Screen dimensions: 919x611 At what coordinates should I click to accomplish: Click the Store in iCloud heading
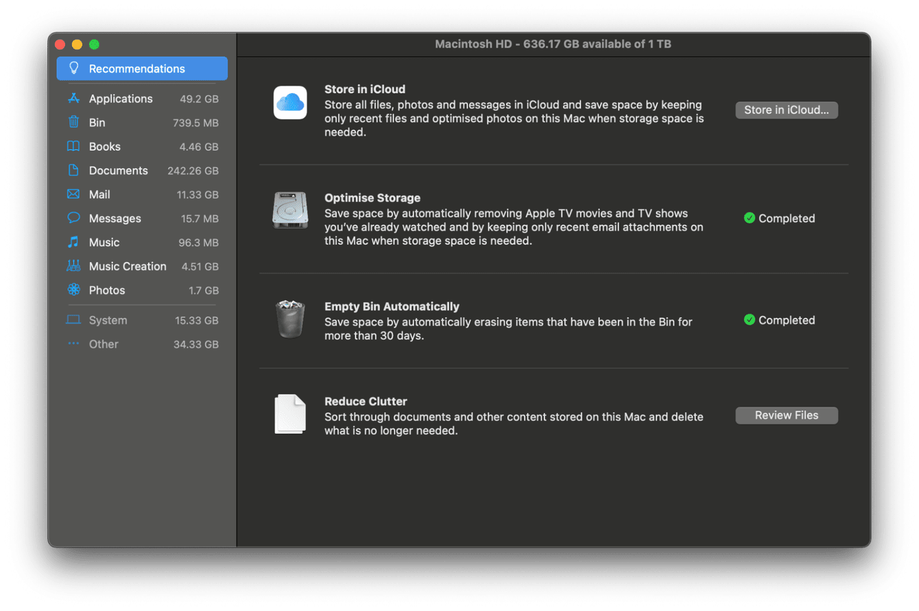click(365, 89)
